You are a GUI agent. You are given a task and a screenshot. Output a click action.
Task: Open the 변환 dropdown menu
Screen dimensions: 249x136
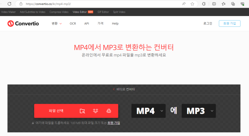(57, 23)
